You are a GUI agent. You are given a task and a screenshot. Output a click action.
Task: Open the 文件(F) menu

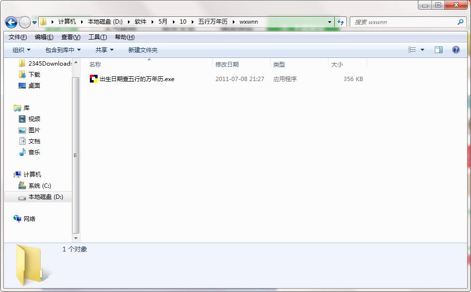(17, 37)
